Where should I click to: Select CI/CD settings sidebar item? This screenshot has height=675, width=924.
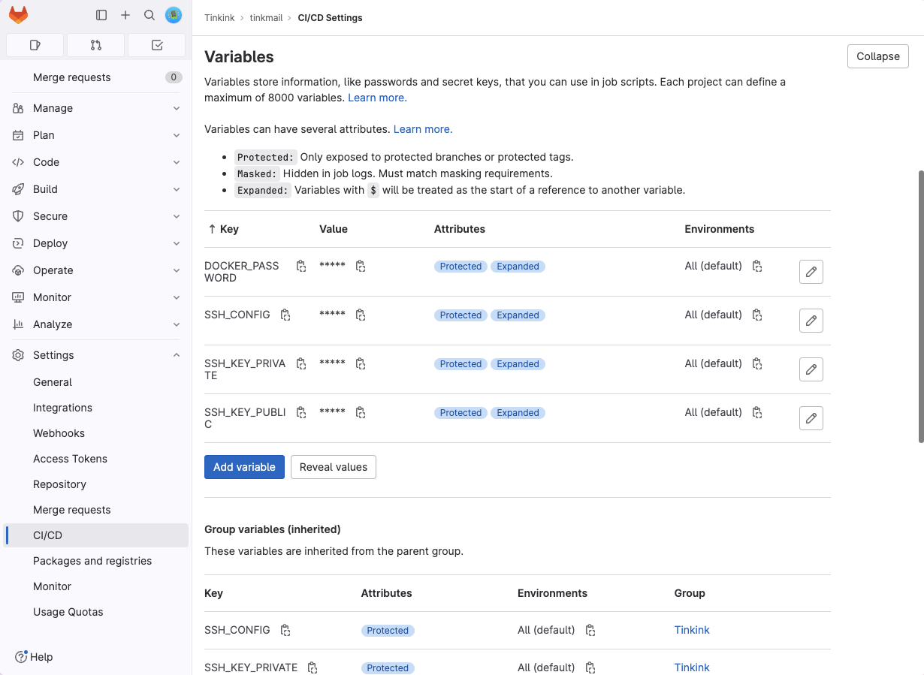[96, 535]
